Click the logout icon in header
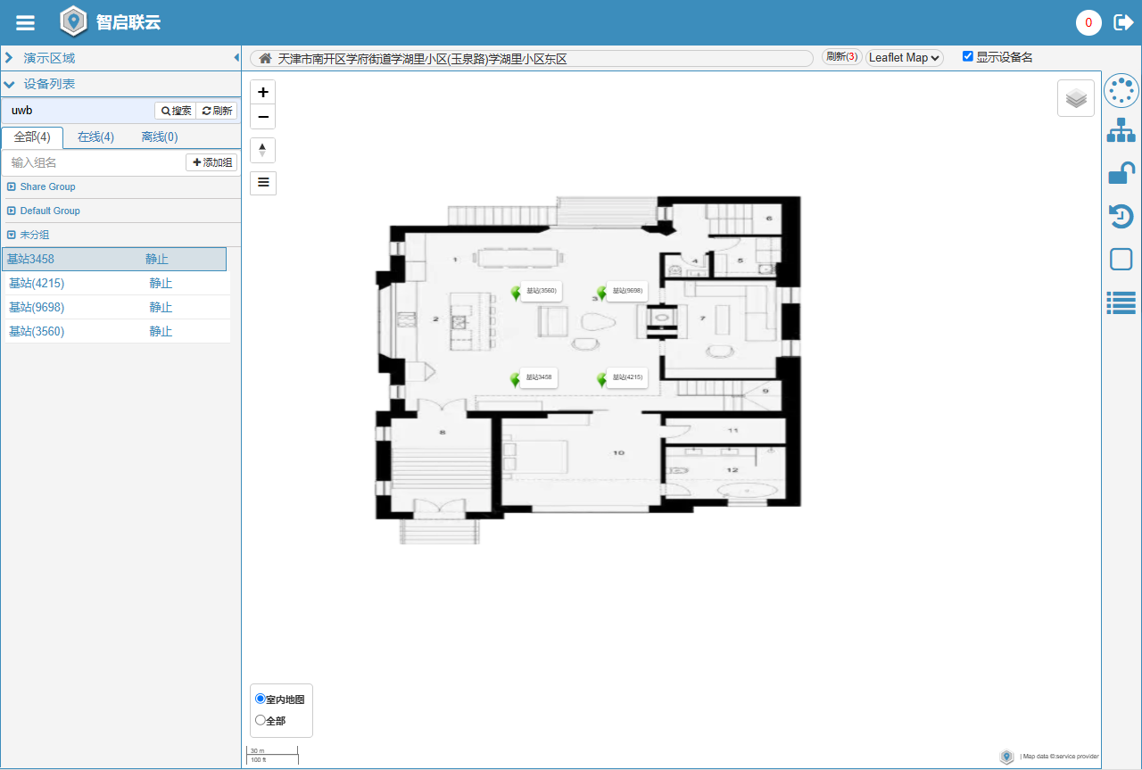Screen dimensions: 1142x770 [1123, 22]
